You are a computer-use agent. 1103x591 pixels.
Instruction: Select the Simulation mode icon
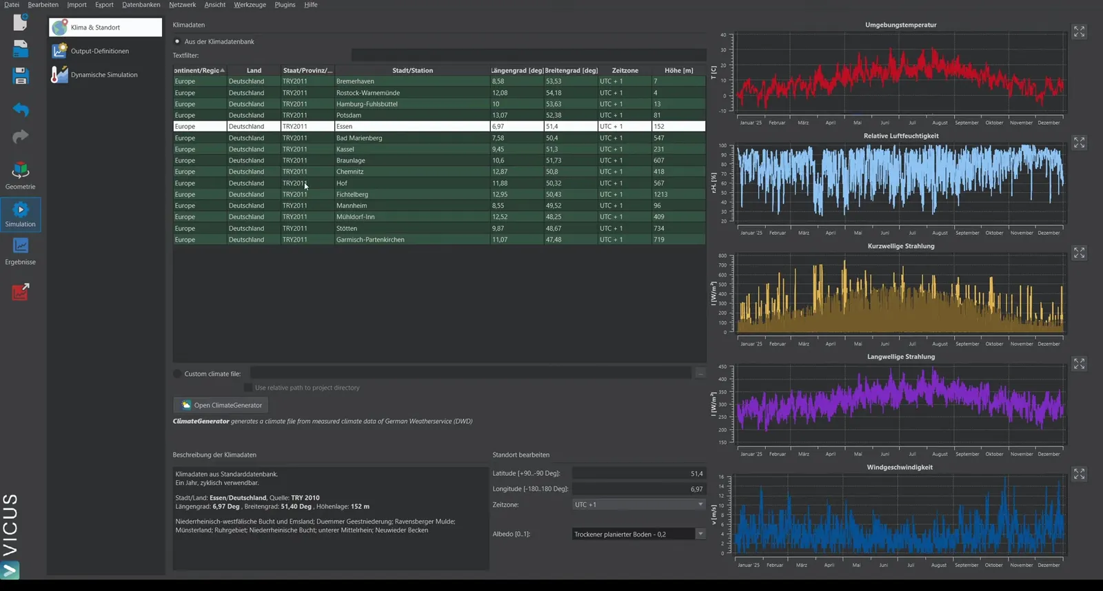tap(21, 214)
